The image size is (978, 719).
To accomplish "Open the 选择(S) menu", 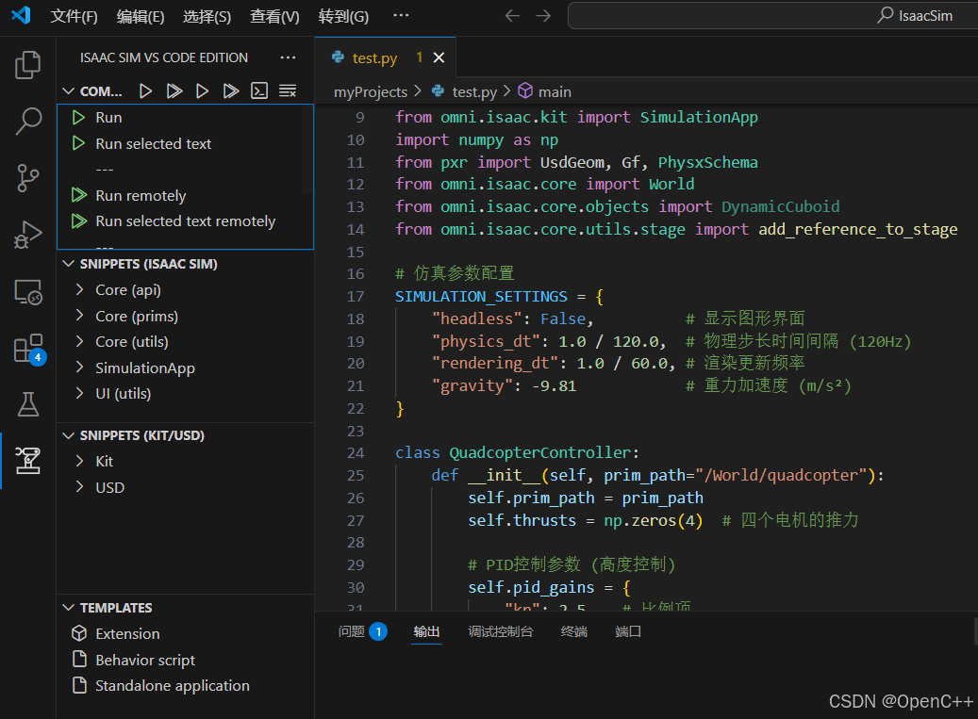I will [207, 16].
